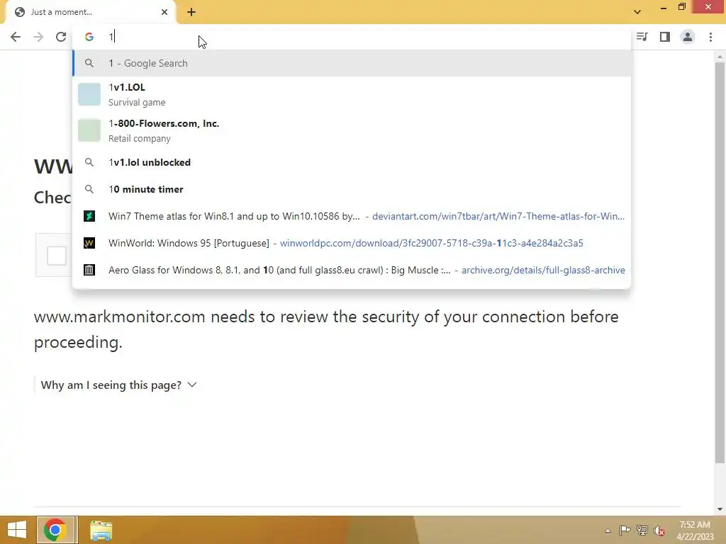Select '10 minute timer' suggestion
The image size is (726, 544).
(352, 189)
